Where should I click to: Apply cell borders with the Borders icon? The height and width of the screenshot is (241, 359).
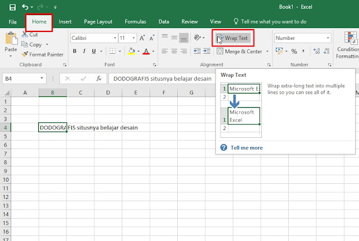pyautogui.click(x=112, y=51)
